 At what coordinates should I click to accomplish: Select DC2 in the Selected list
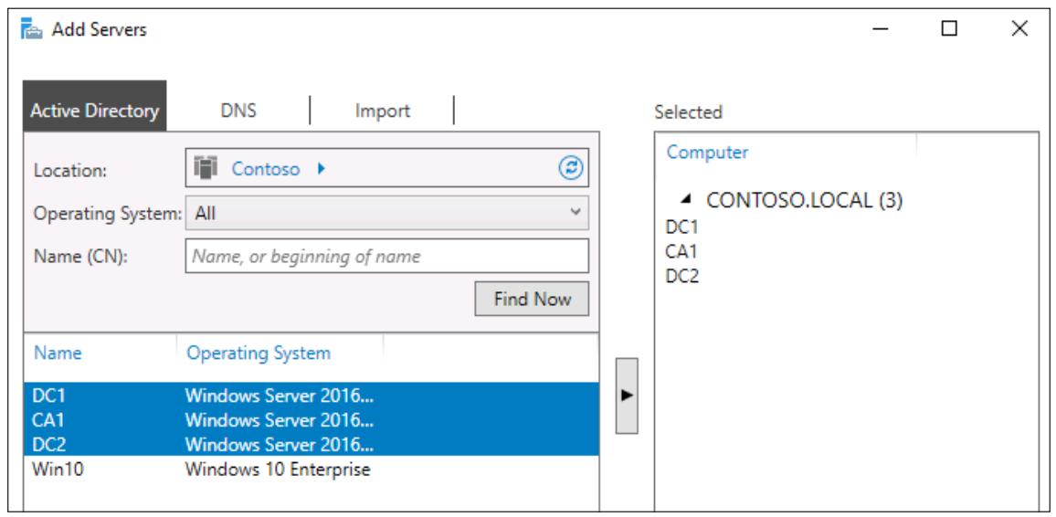pos(682,276)
